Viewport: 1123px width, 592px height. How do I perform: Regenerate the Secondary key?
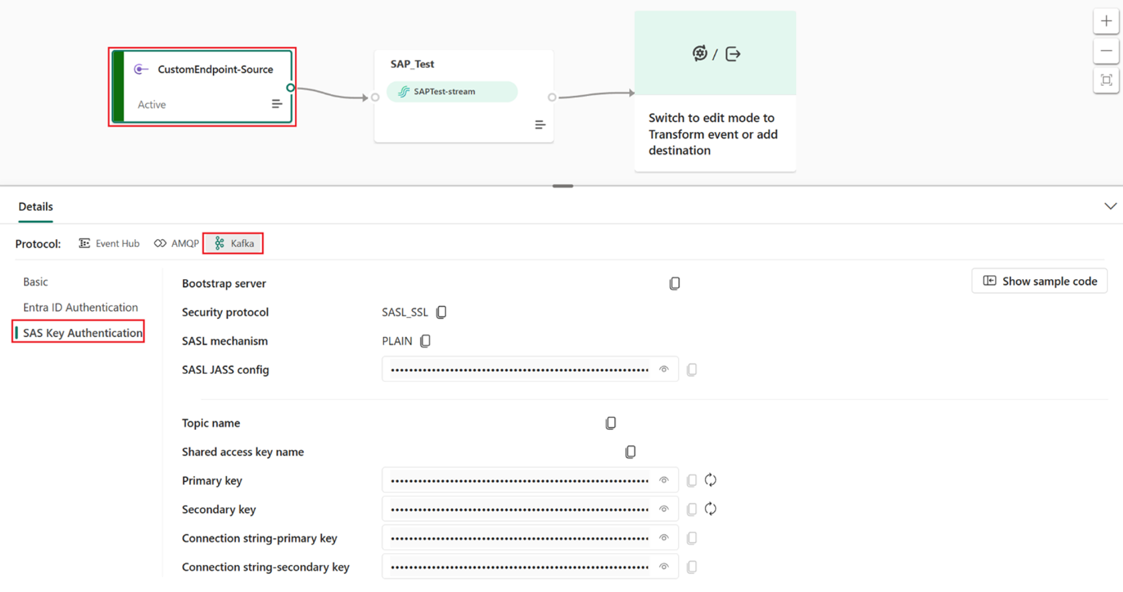click(x=711, y=509)
